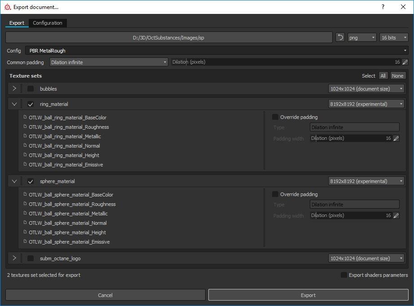Click sphere_material Type Dilation infinite field
414x306 pixels.
355,205
